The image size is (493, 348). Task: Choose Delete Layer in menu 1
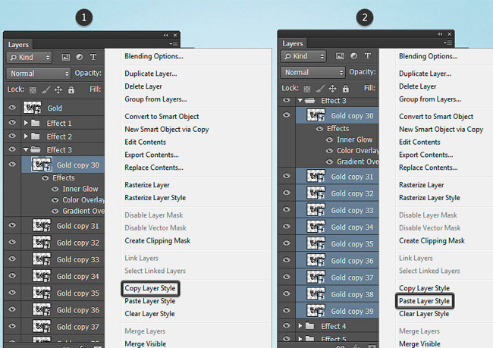coord(143,86)
